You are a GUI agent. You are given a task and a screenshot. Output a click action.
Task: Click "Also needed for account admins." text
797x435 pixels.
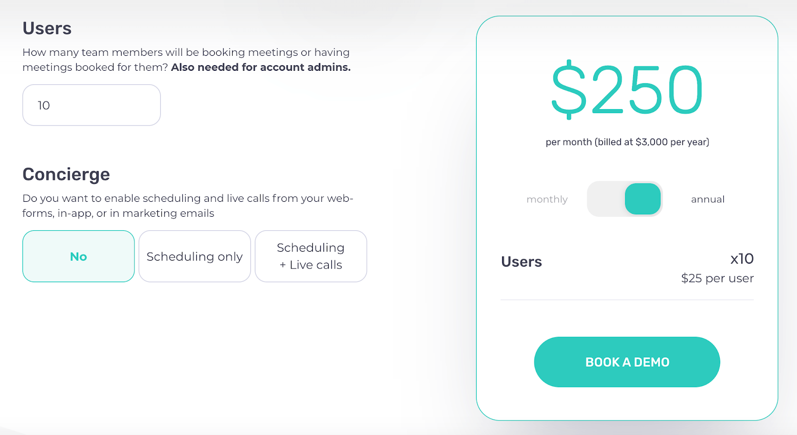(x=261, y=67)
